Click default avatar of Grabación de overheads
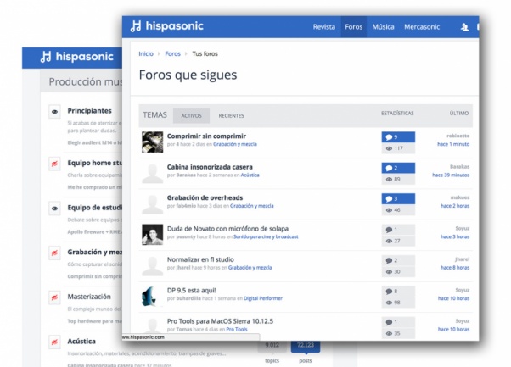Viewport: 511px width, 367px height. pos(152,203)
